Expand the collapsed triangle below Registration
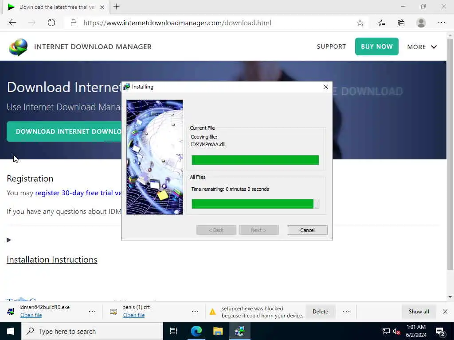 (x=9, y=240)
